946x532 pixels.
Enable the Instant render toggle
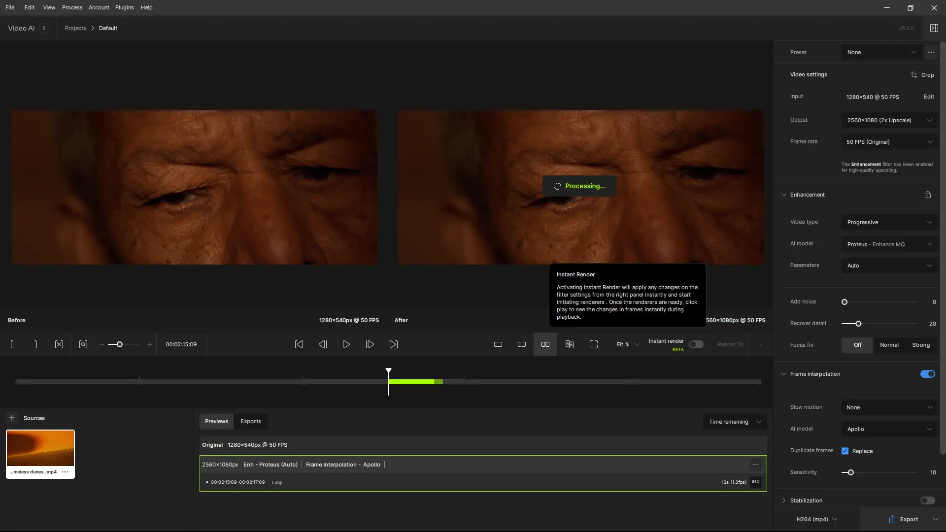coord(696,344)
